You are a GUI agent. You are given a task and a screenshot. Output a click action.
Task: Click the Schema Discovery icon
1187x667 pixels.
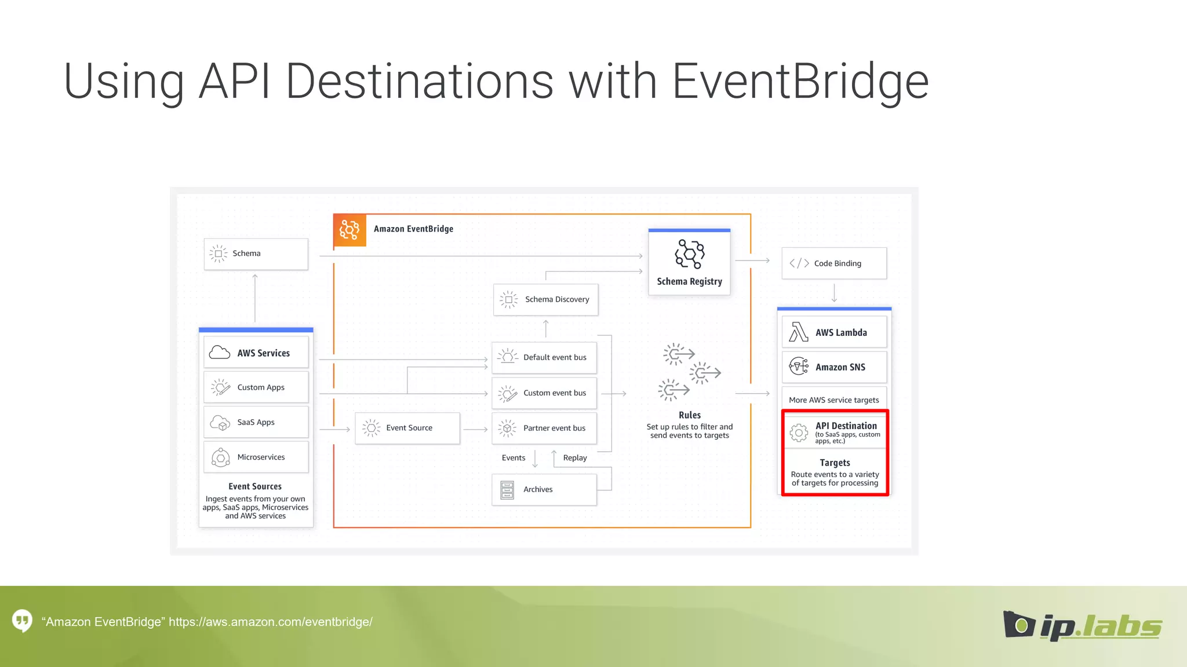pos(509,299)
